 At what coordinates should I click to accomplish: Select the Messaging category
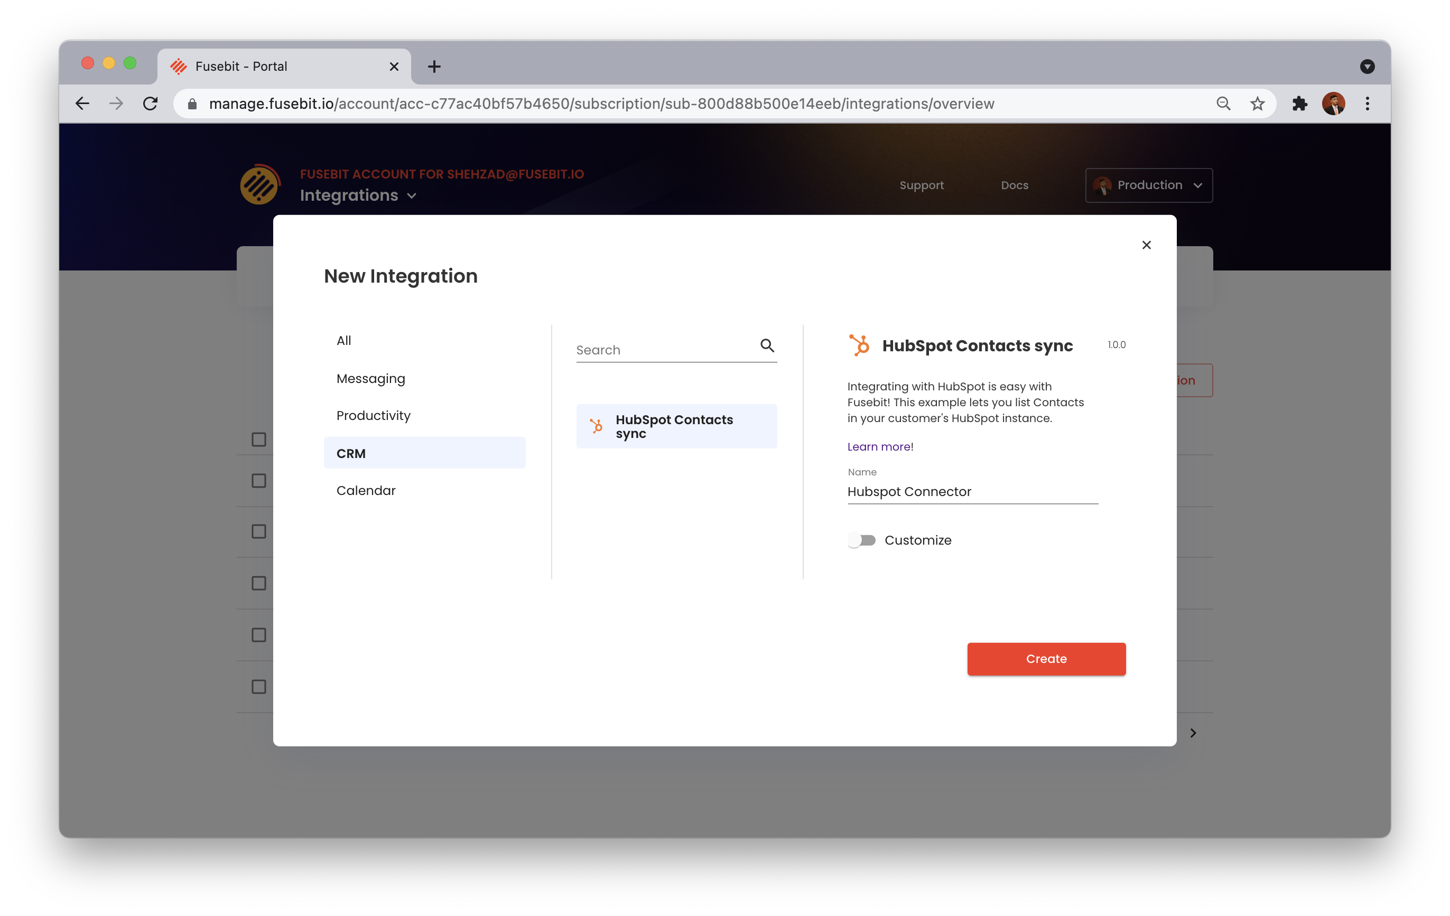(371, 379)
